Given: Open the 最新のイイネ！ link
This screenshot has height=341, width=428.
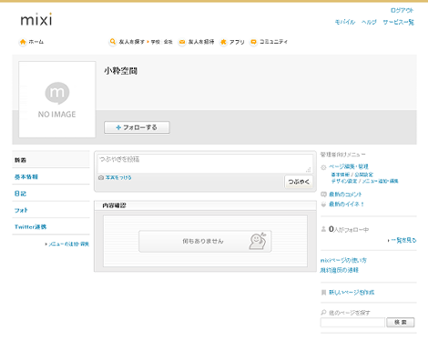Looking at the screenshot, I should (x=346, y=205).
